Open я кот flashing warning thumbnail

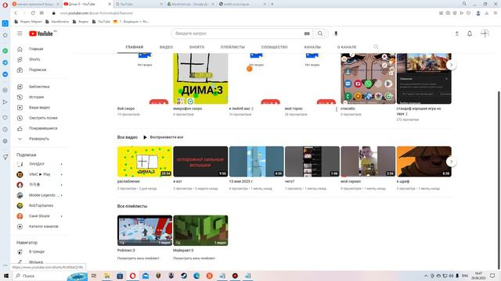[x=200, y=162]
